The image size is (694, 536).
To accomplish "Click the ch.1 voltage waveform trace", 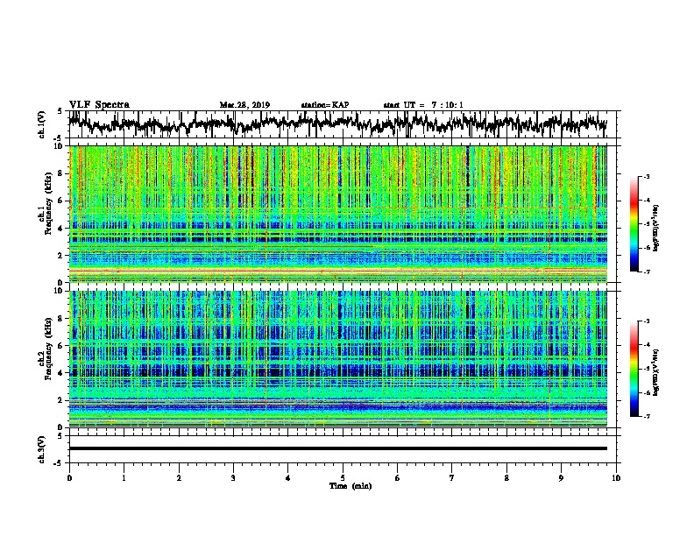I will pos(337,124).
